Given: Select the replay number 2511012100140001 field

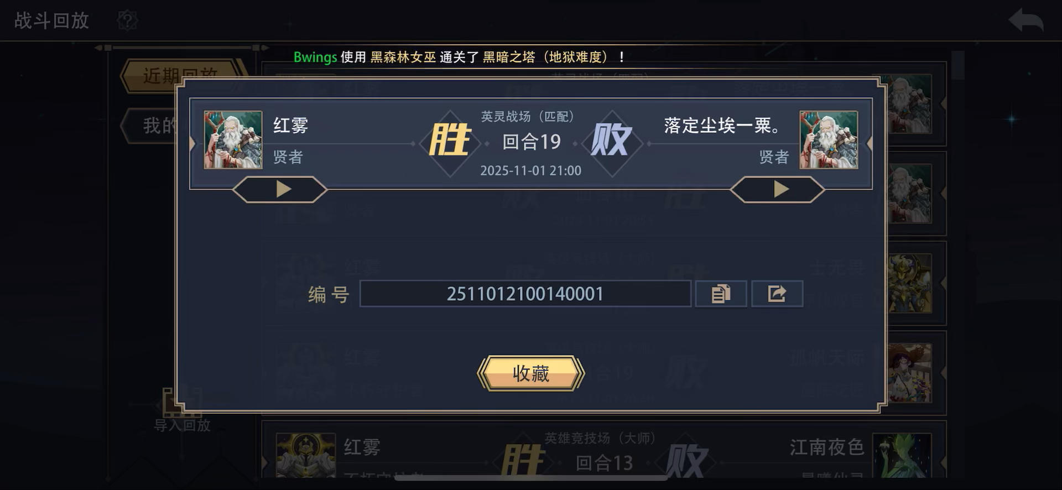Looking at the screenshot, I should (x=525, y=294).
